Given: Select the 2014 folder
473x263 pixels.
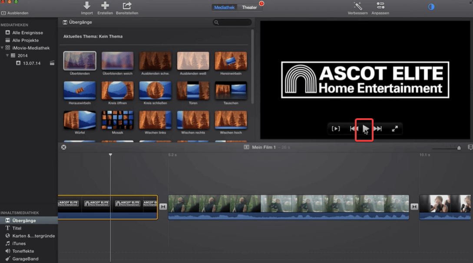Looking at the screenshot, I should click(x=22, y=56).
